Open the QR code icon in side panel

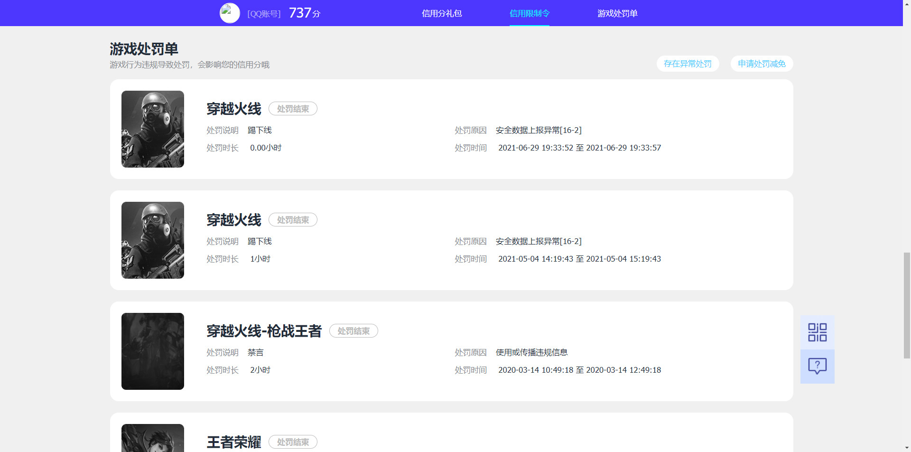(x=817, y=332)
